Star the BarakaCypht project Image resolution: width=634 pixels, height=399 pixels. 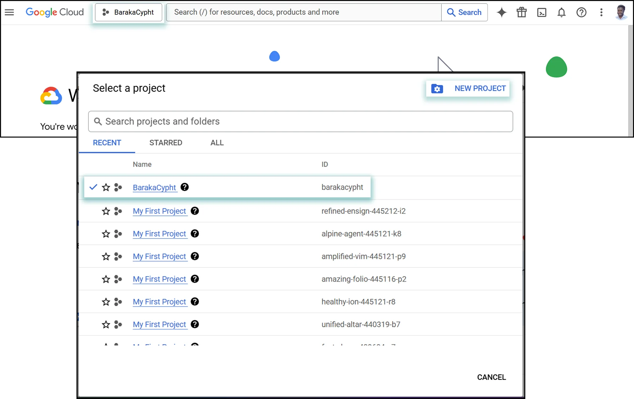click(x=106, y=187)
